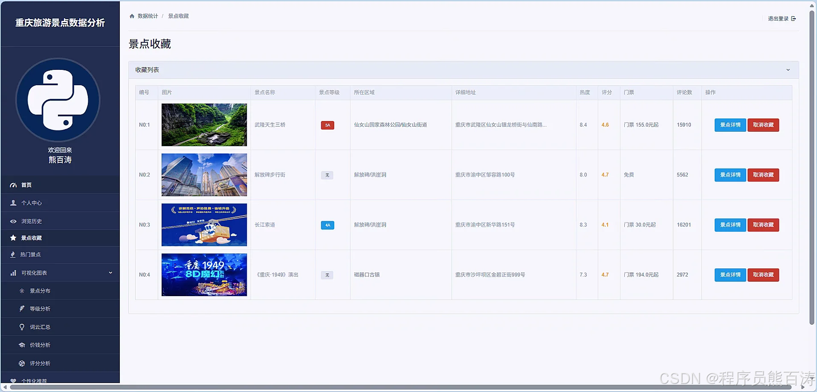Select 景点收藏 in the sidebar
This screenshot has height=392, width=817.
[60, 238]
